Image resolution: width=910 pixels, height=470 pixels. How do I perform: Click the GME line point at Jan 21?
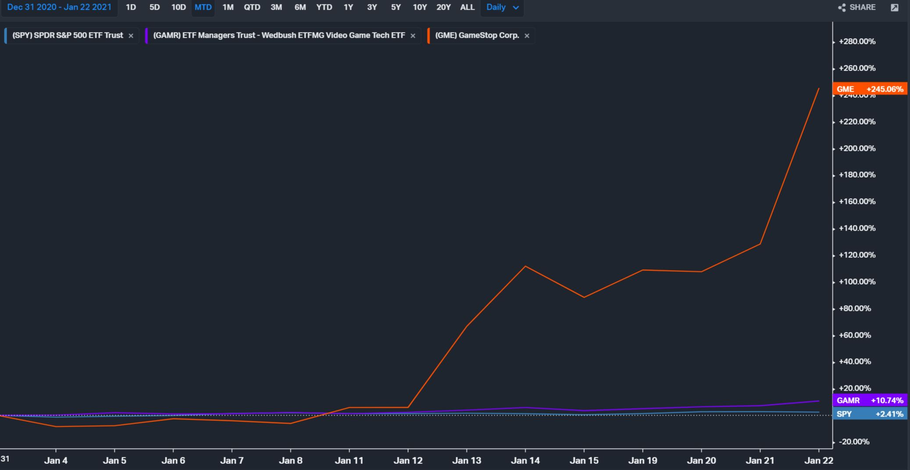click(760, 244)
